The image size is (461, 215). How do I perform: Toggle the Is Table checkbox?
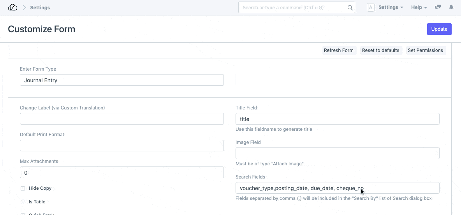tap(23, 202)
